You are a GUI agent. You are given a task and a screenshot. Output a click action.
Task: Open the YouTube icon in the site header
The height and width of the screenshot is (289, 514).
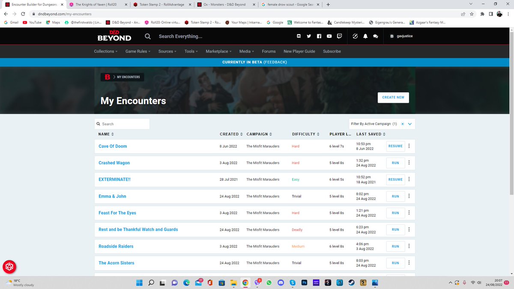(x=329, y=36)
